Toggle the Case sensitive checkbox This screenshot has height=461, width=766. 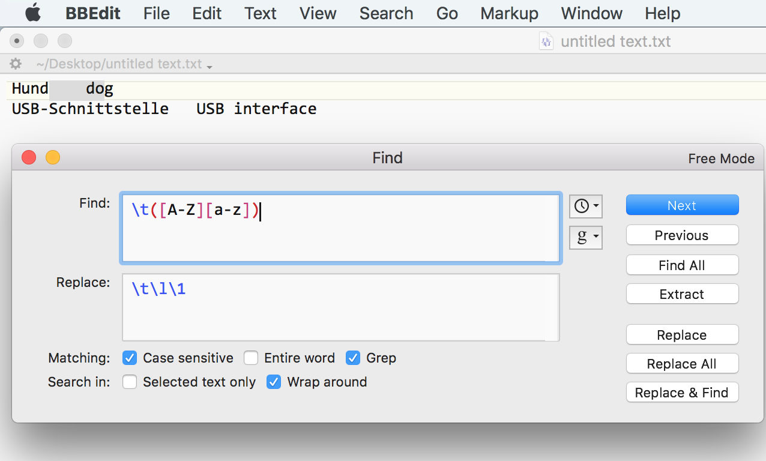130,358
